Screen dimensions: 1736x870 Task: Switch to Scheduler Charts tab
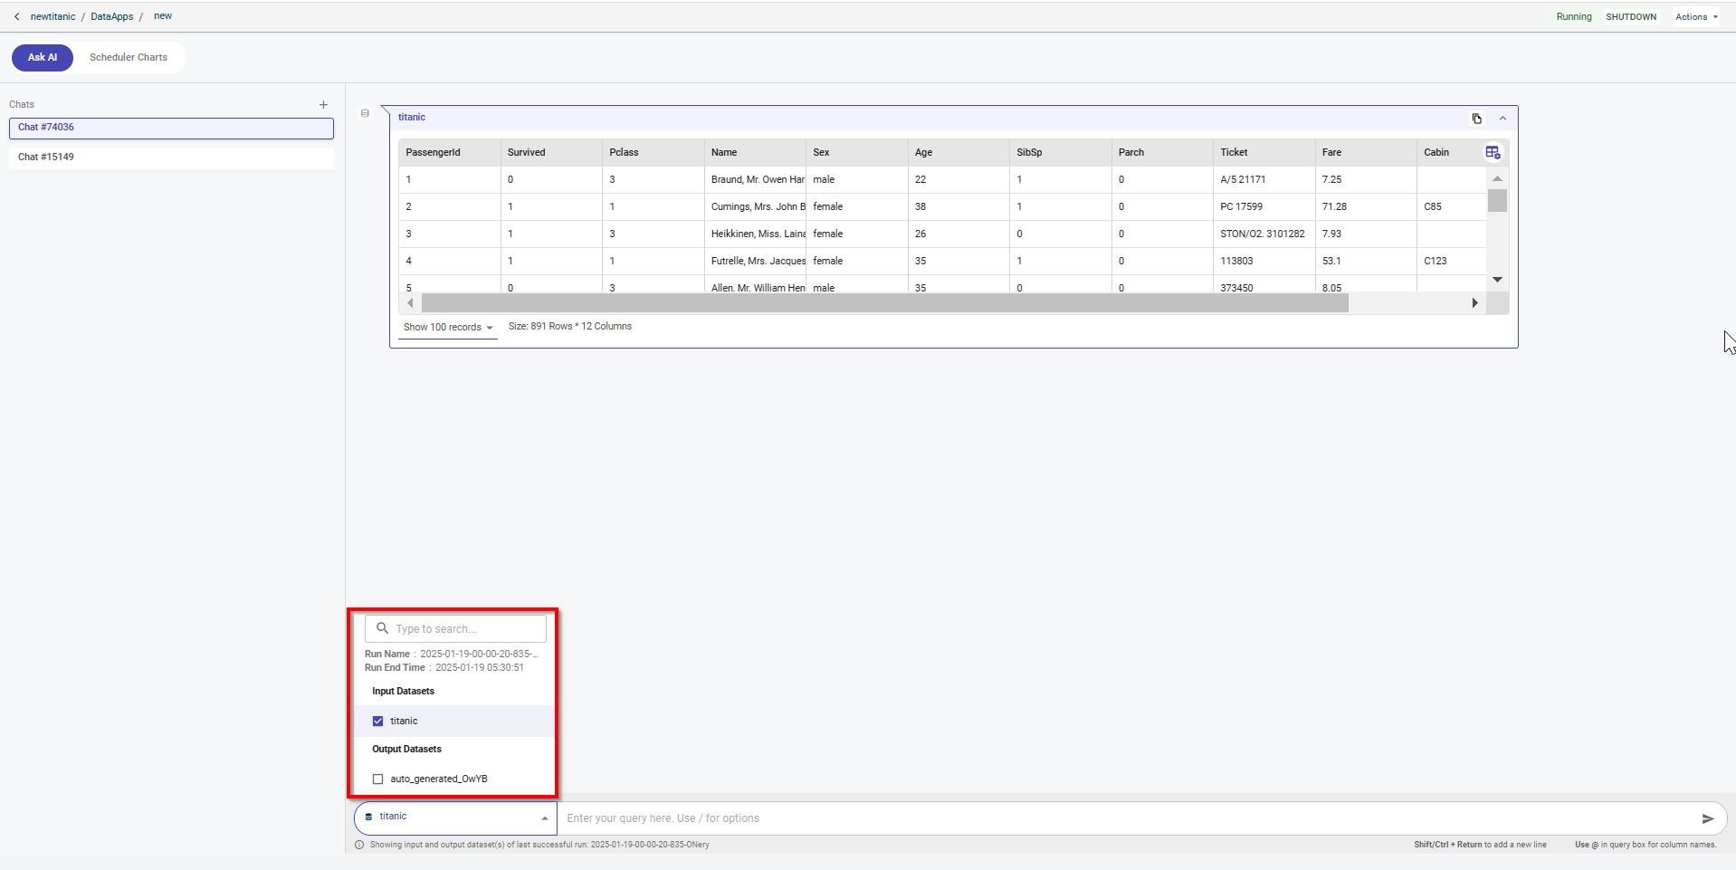click(129, 57)
